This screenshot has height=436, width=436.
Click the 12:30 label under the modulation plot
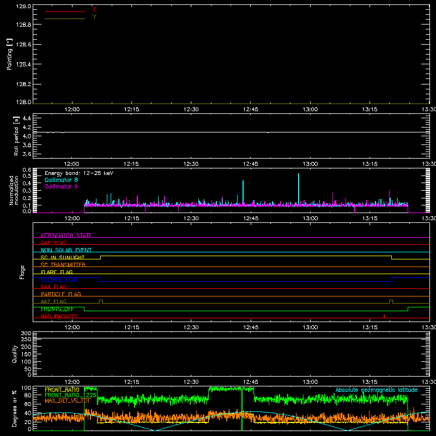point(191,219)
